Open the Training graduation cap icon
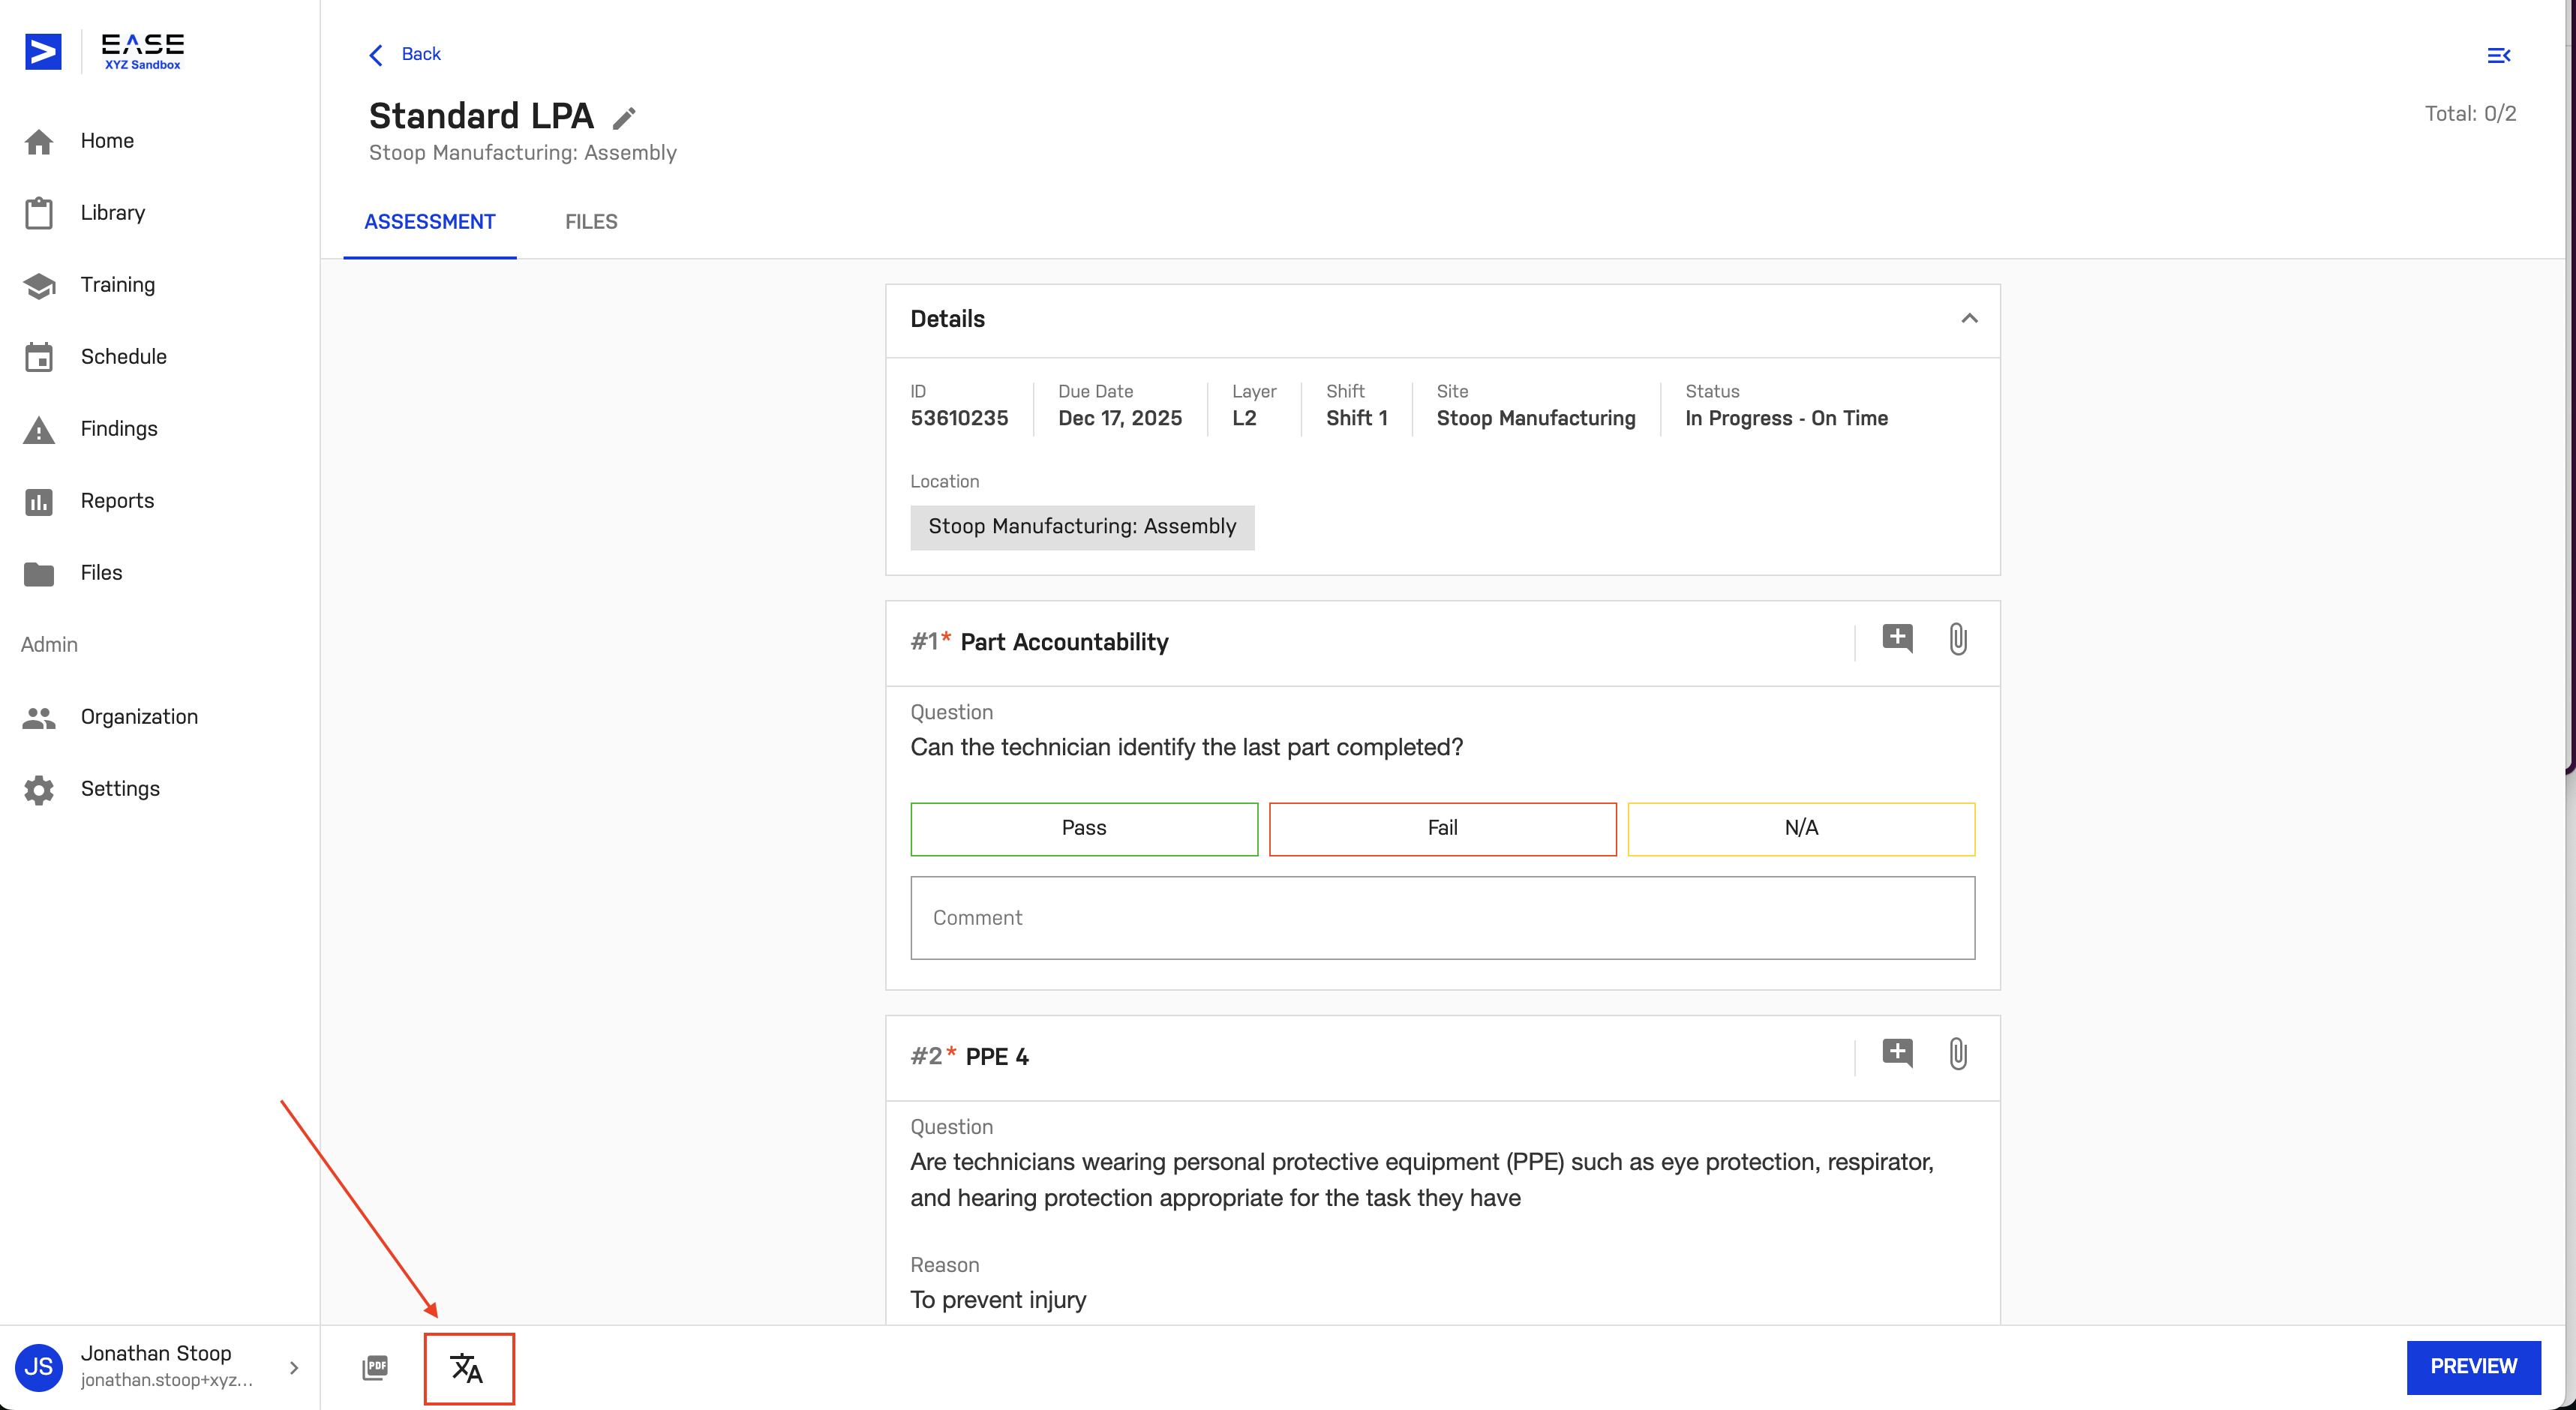The width and height of the screenshot is (2576, 1410). pyautogui.click(x=39, y=285)
